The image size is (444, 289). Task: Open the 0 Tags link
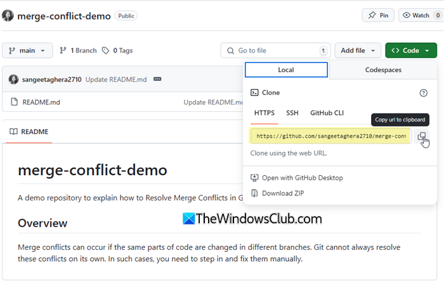point(117,51)
